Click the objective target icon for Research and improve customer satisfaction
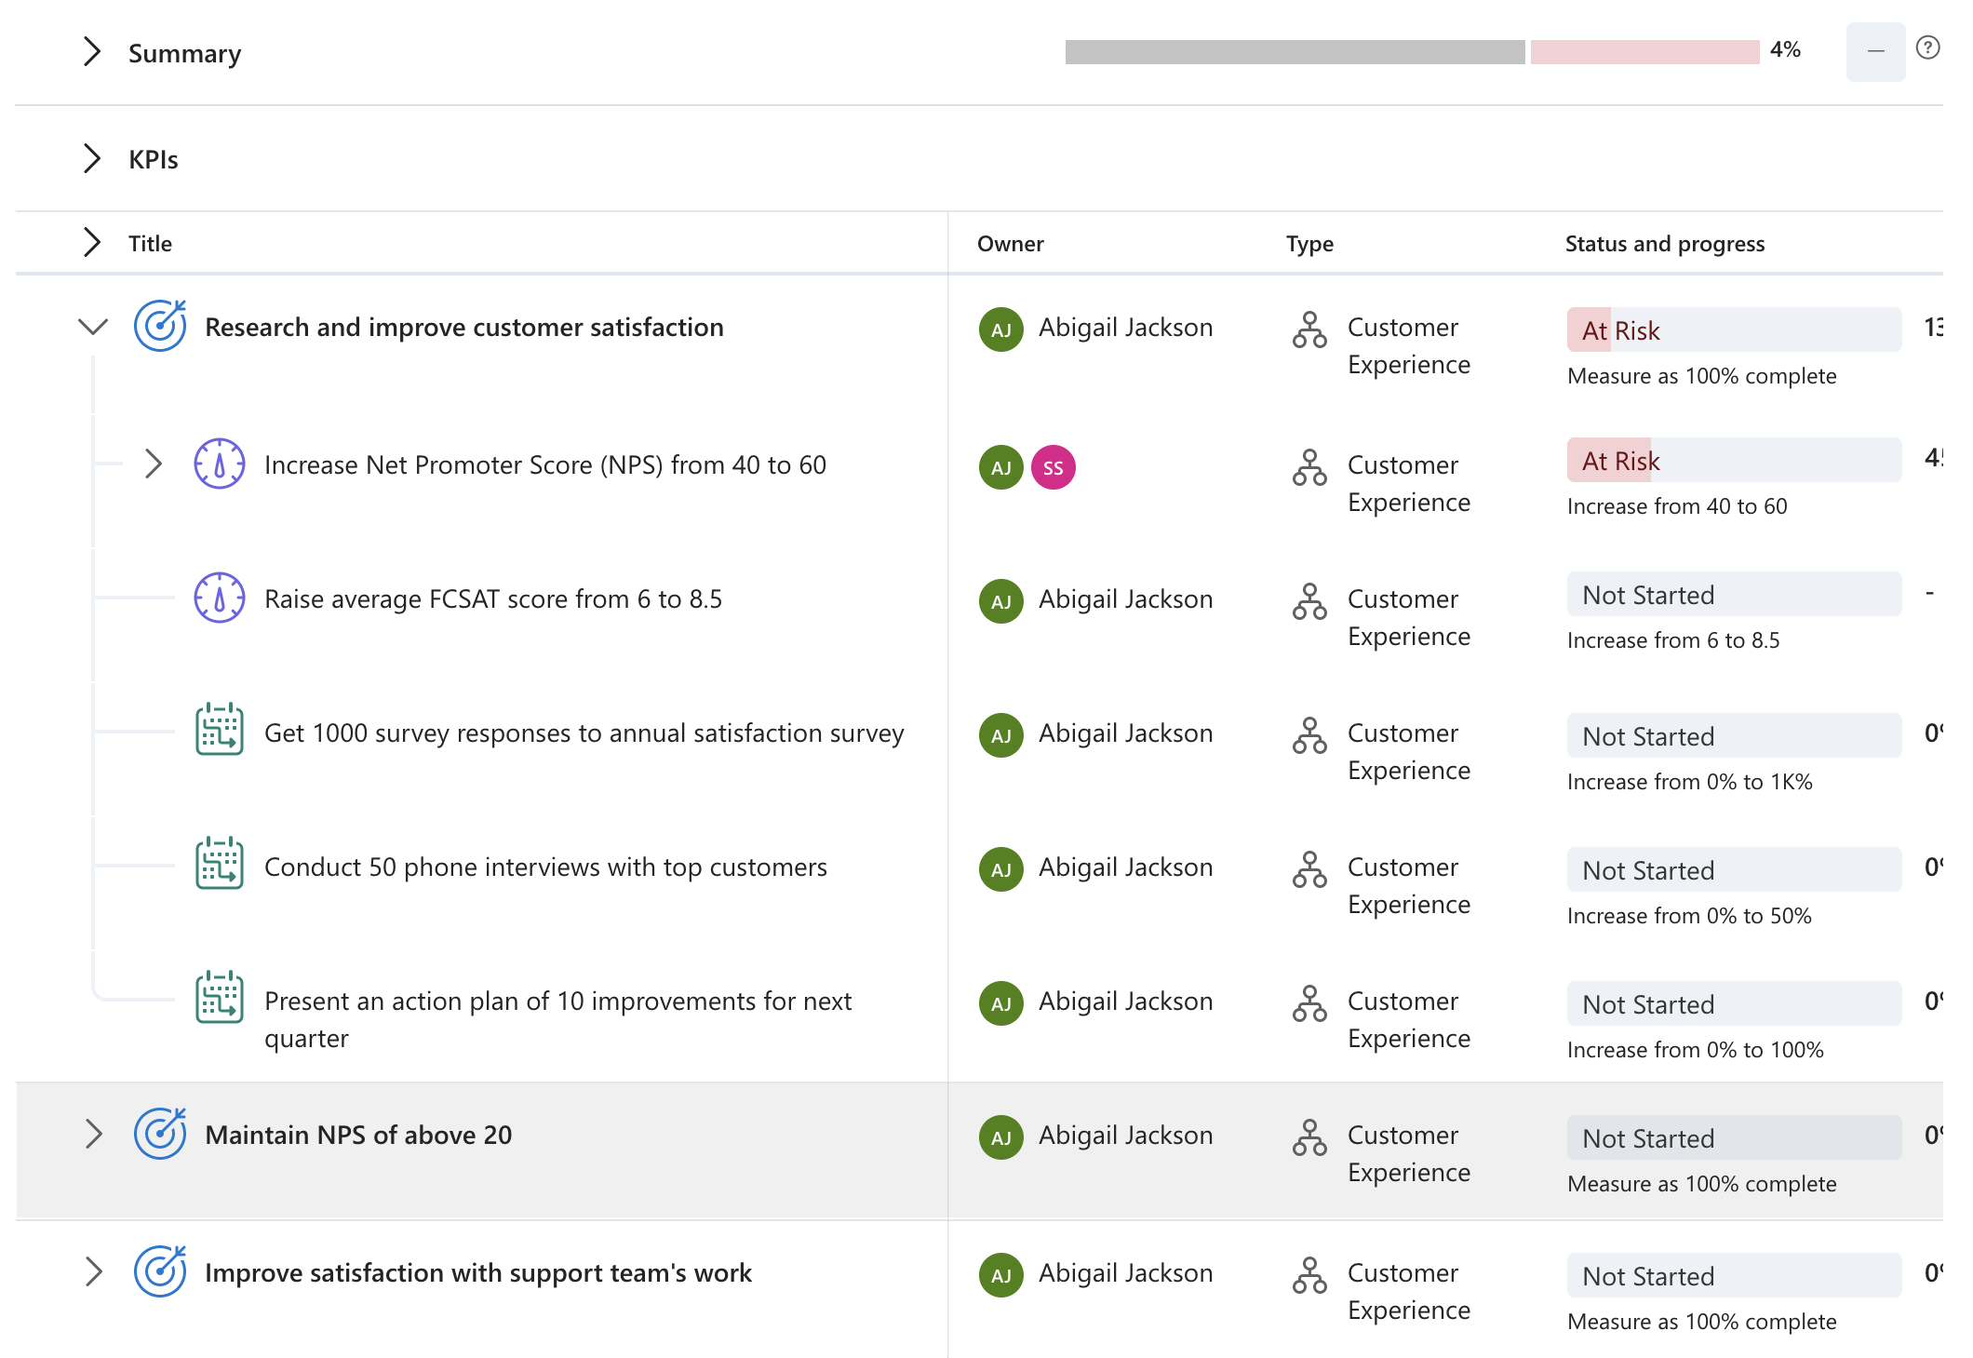Image resolution: width=1973 pixels, height=1358 pixels. 160,326
